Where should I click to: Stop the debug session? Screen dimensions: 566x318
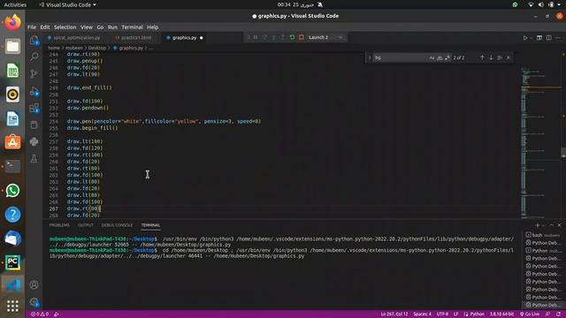(x=302, y=37)
